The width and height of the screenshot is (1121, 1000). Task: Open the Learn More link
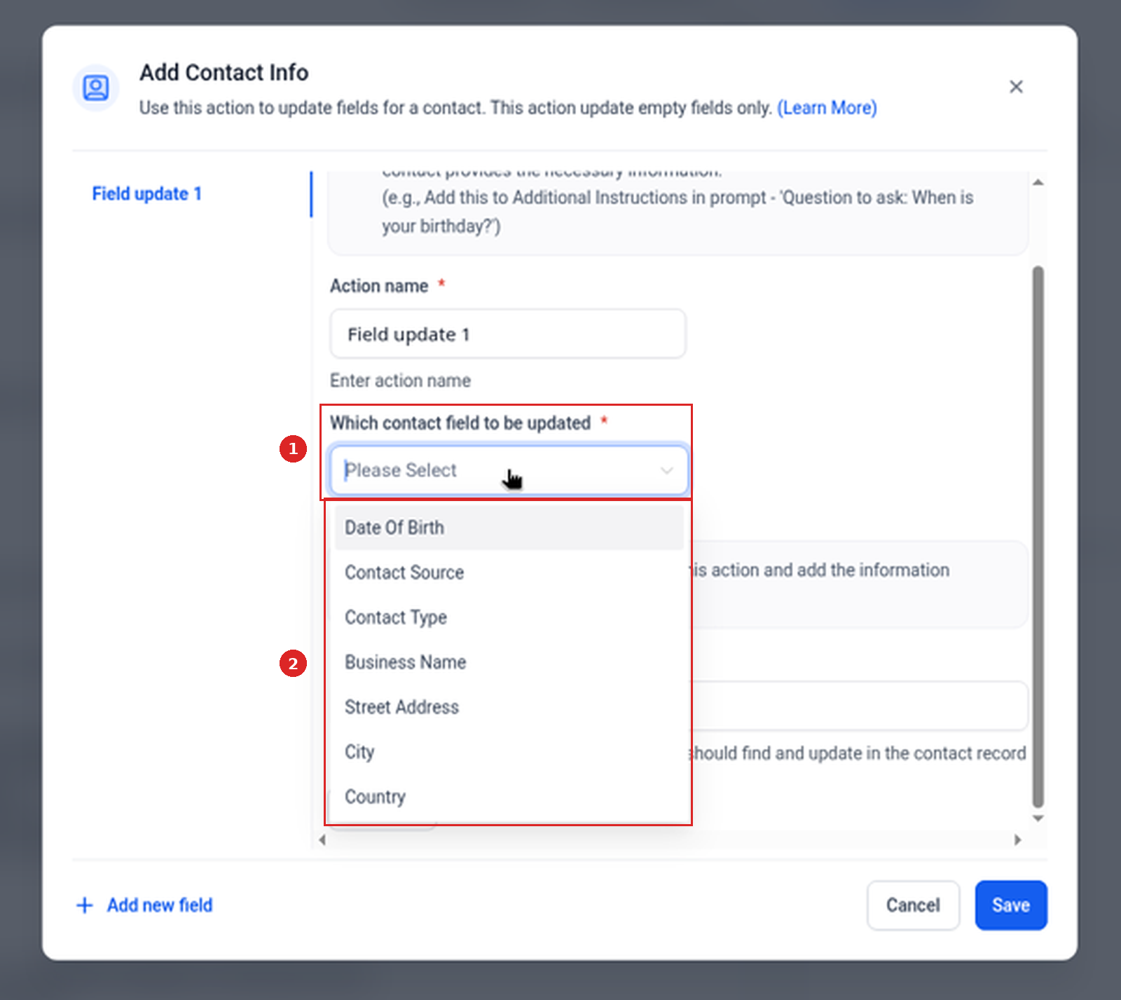(827, 108)
